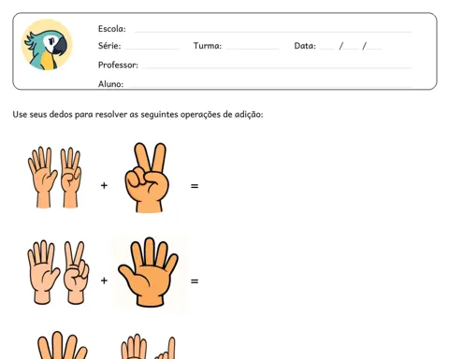The height and width of the screenshot is (359, 449).
Task: Click the large orange open hand
Action: (x=149, y=272)
